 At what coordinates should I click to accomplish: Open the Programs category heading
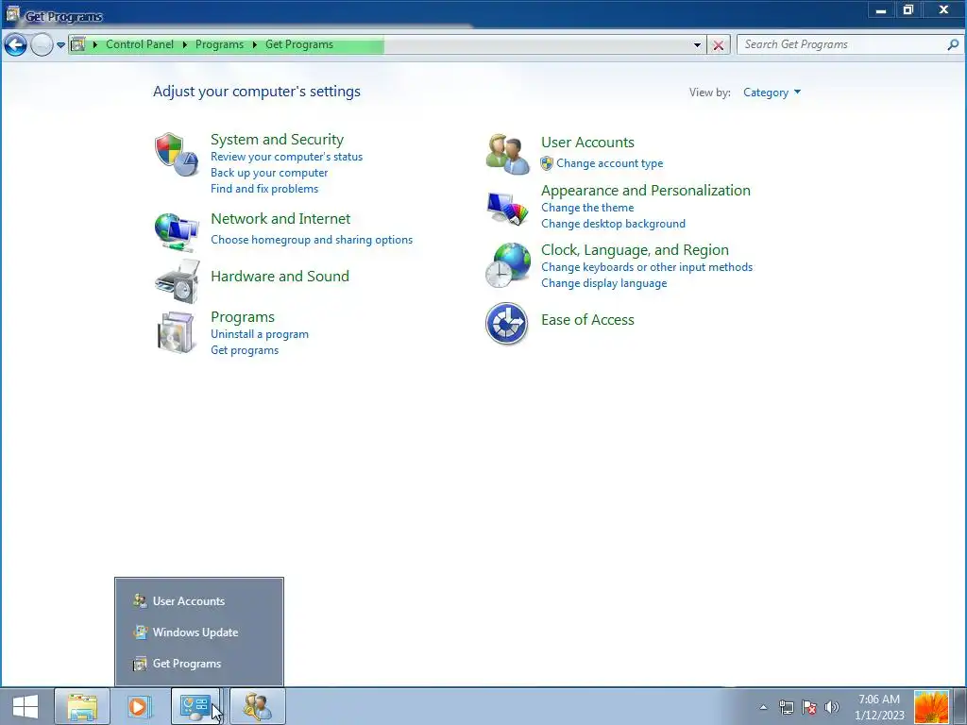click(243, 317)
